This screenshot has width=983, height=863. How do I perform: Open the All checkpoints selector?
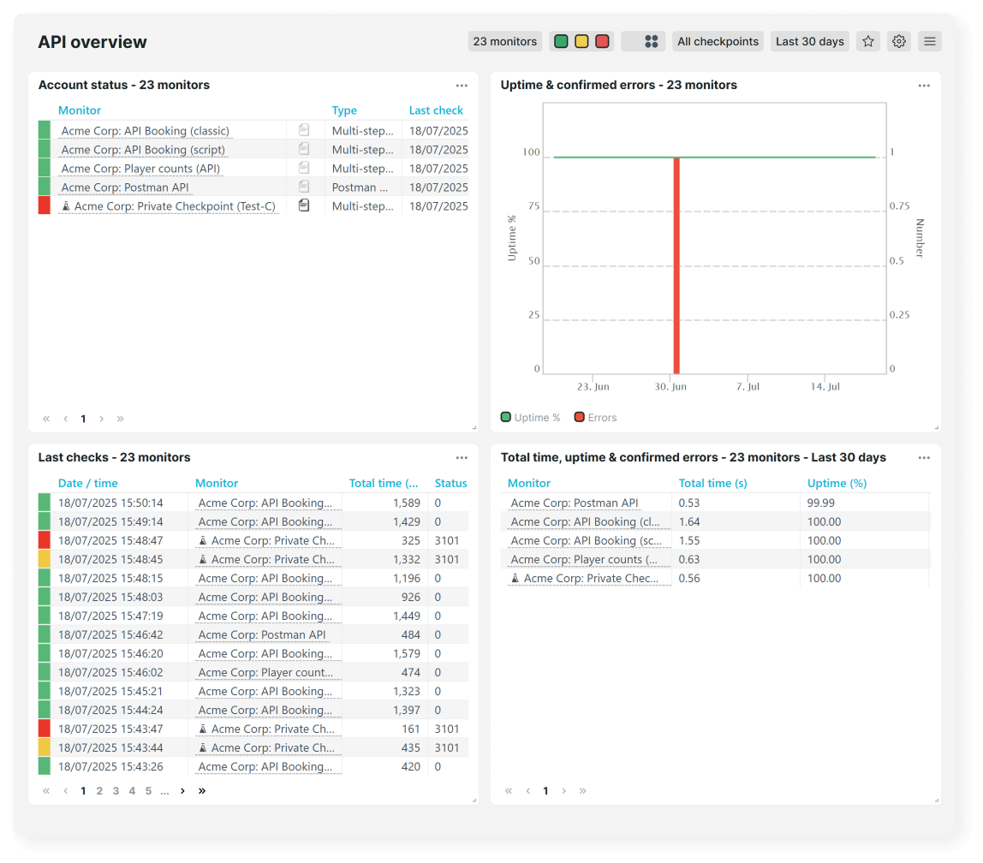click(x=718, y=41)
